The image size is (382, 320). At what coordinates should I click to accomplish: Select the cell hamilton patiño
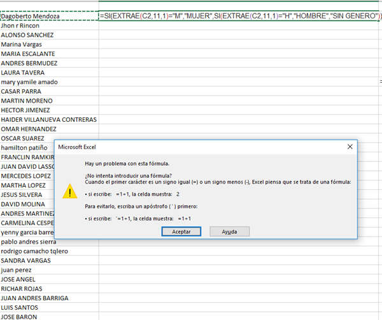pos(27,148)
